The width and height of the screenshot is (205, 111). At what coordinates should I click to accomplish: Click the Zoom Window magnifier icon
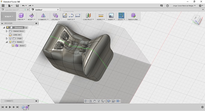point(102,101)
